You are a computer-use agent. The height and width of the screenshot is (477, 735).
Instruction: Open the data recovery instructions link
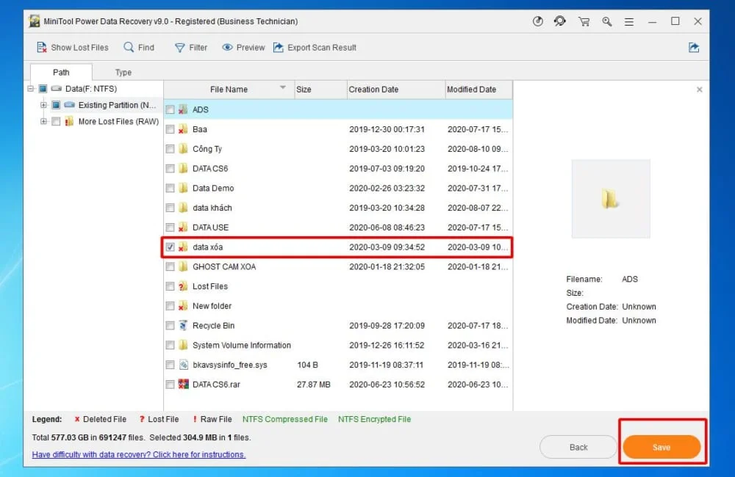(x=139, y=454)
